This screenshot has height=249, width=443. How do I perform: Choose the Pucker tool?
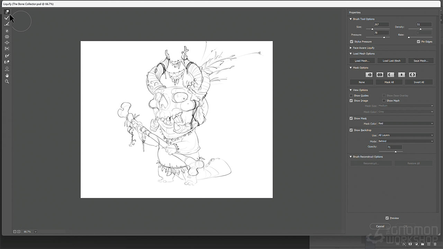point(7,37)
